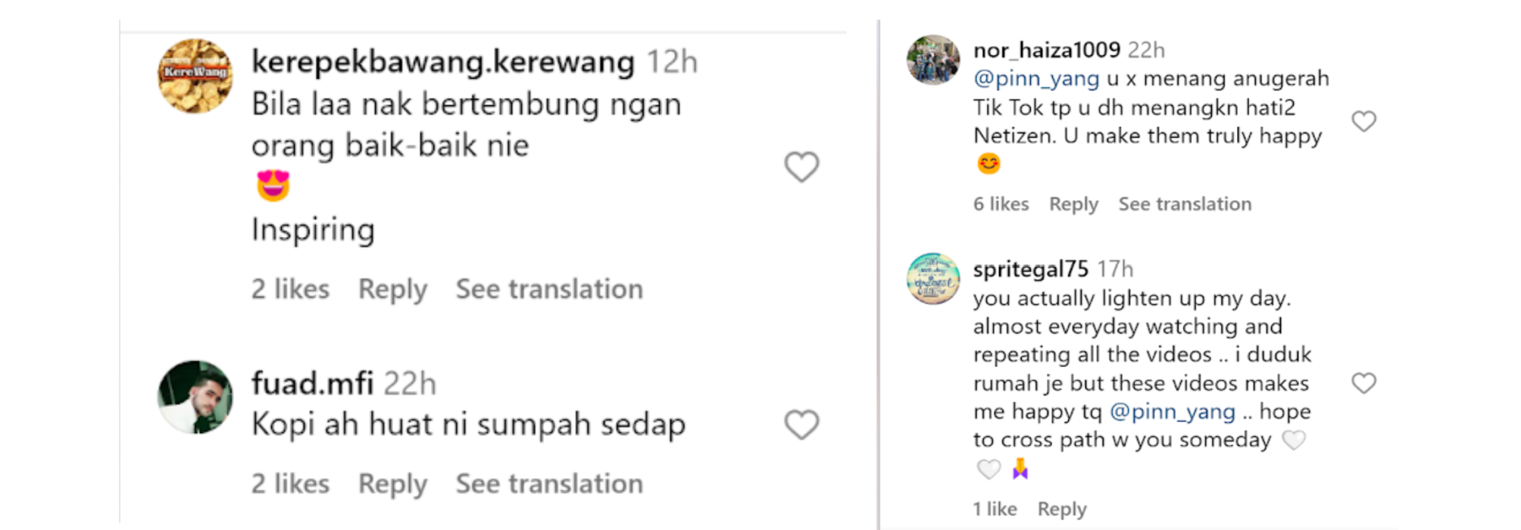Viewport: 1521px width, 530px height.
Task: Like spritegal75's comment with the heart
Action: (1363, 383)
